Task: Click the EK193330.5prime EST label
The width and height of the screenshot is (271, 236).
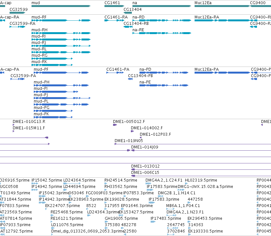Action: [205, 231]
